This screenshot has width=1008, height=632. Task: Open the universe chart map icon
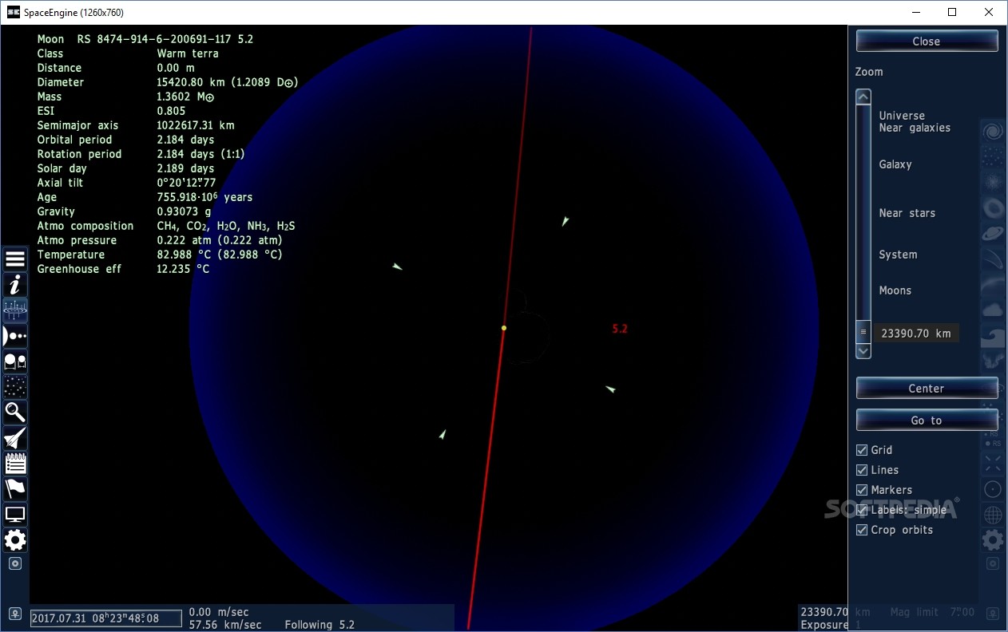(15, 310)
